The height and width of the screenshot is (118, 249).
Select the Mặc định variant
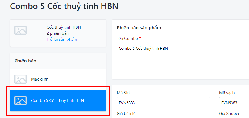point(58,79)
